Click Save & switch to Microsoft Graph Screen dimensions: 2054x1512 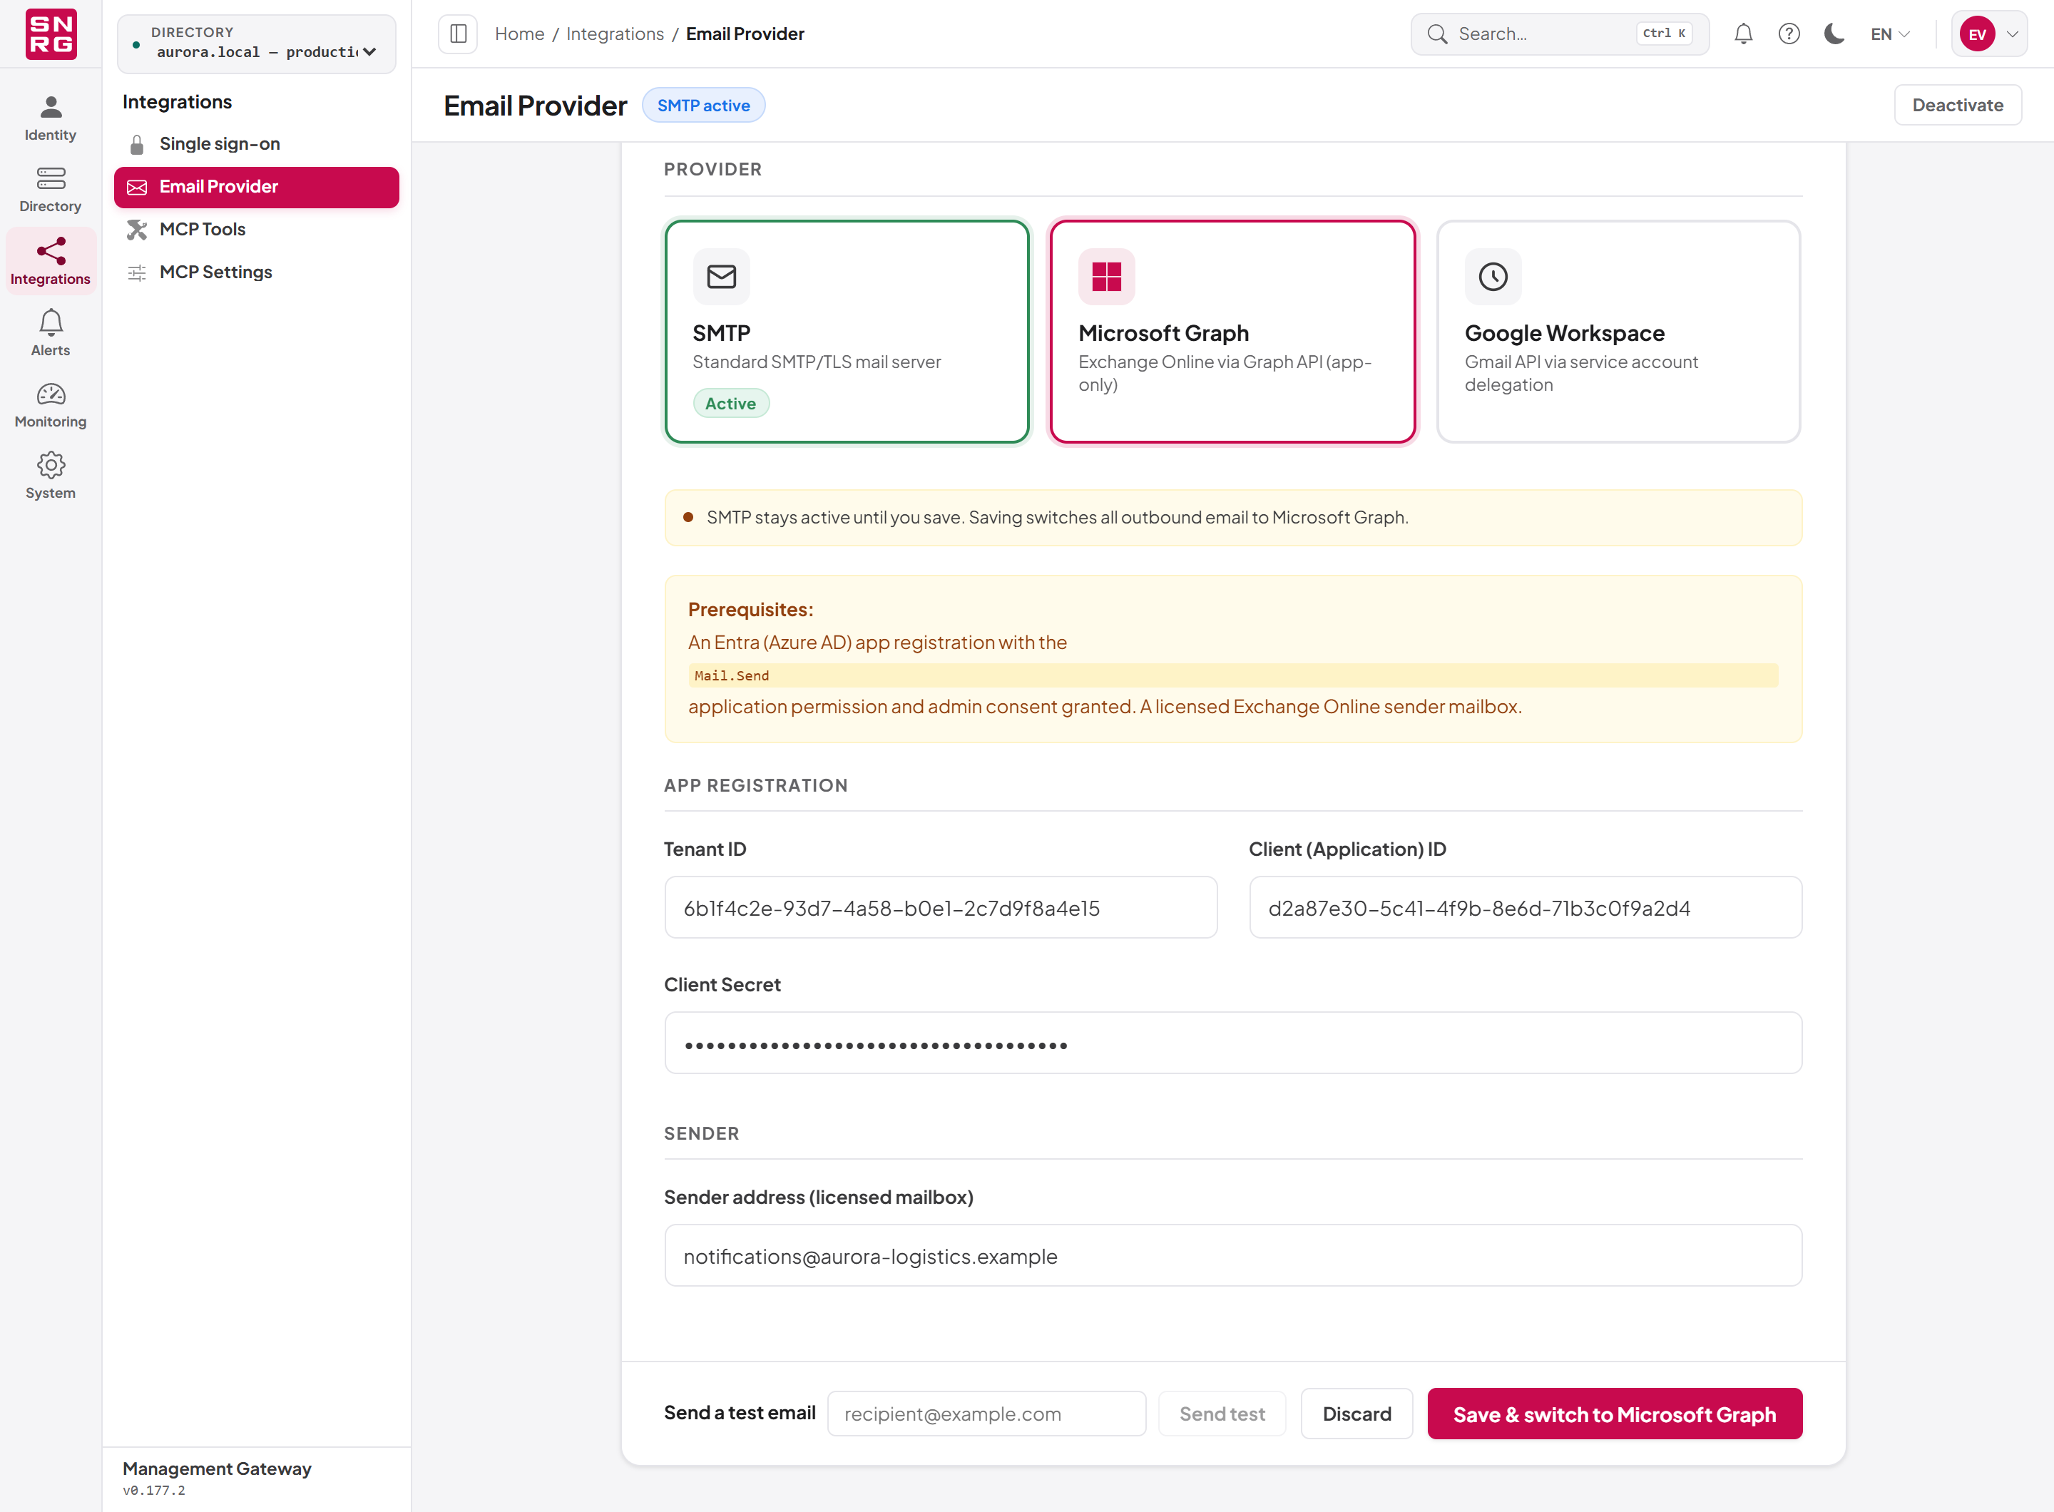point(1615,1413)
